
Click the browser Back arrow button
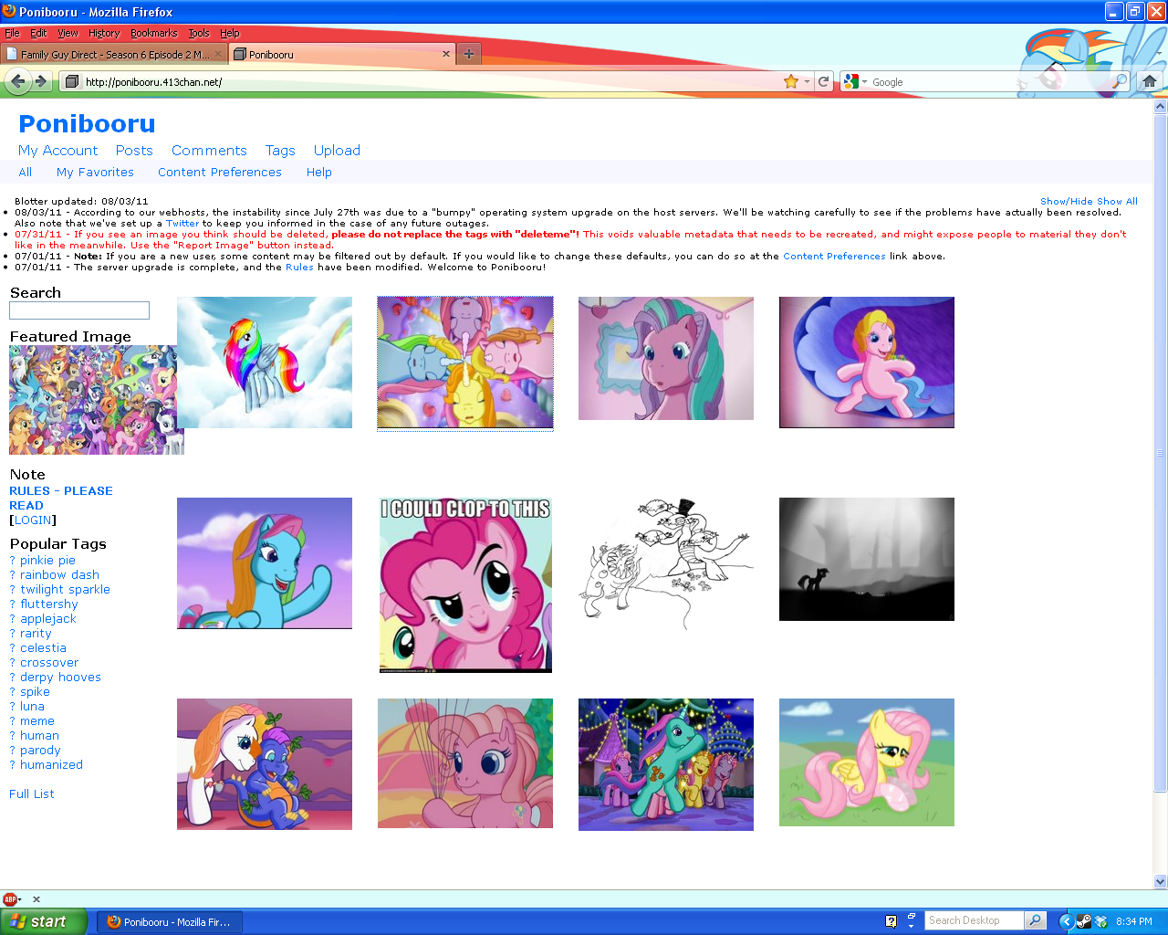tap(17, 81)
